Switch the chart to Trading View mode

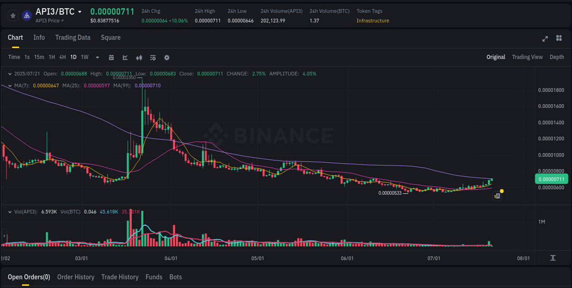click(x=527, y=57)
